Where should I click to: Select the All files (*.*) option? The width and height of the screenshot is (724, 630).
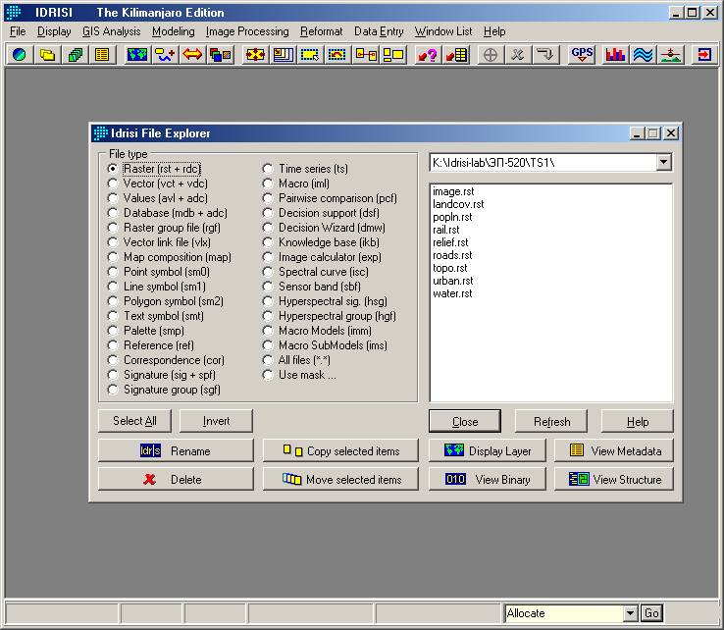coord(268,360)
